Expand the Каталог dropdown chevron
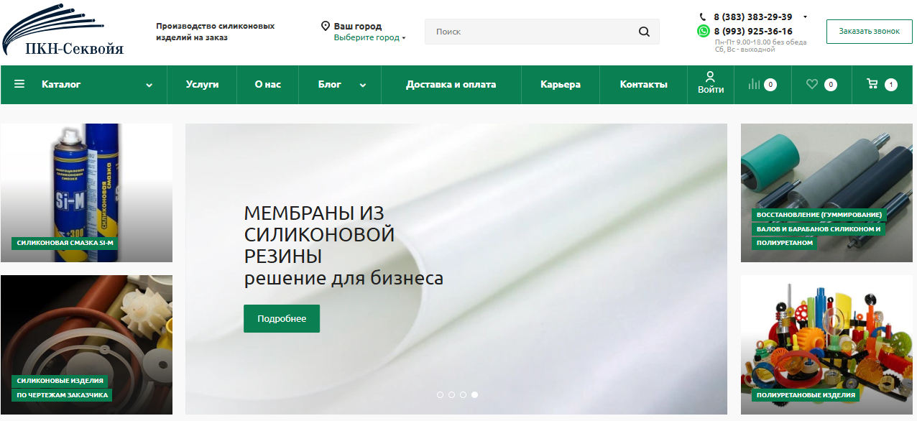 tap(149, 85)
